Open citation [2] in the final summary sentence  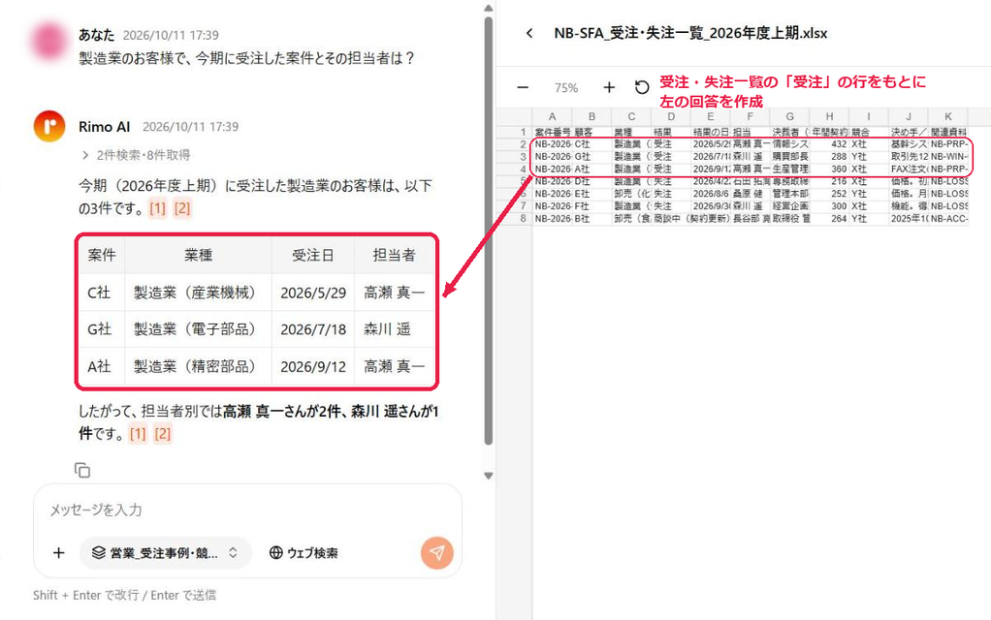163,434
